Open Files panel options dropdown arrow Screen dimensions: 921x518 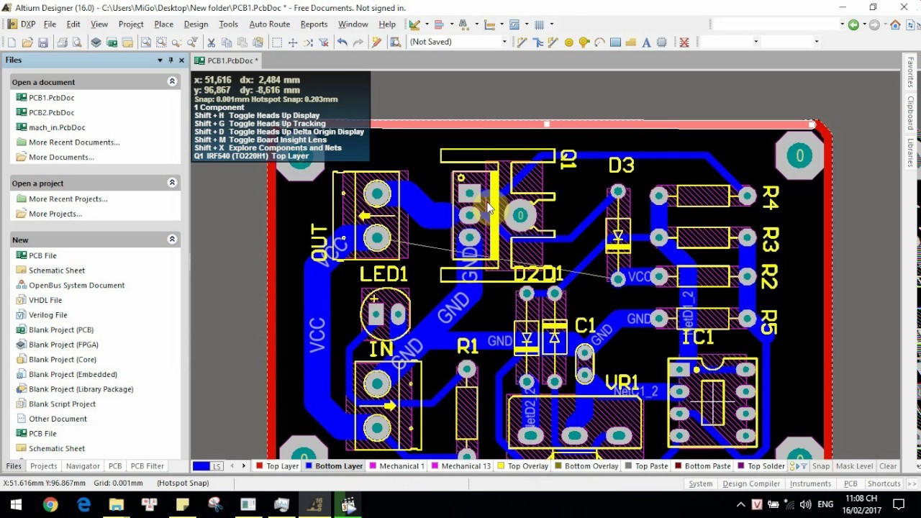coord(160,60)
